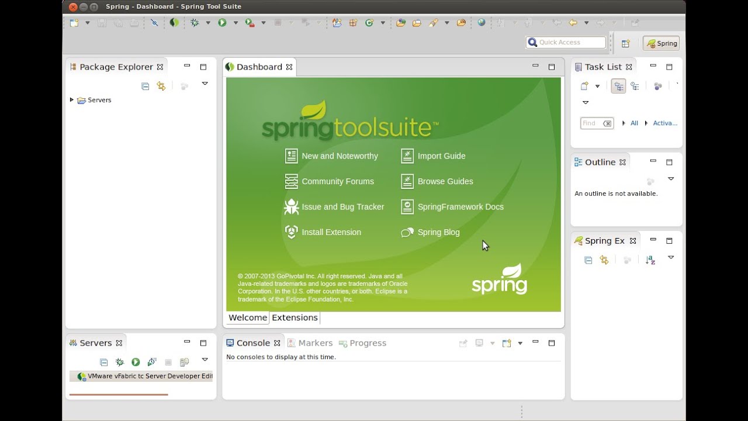Screen dimensions: 748x421
Task: Select the Spring perspective button
Action: click(x=661, y=43)
